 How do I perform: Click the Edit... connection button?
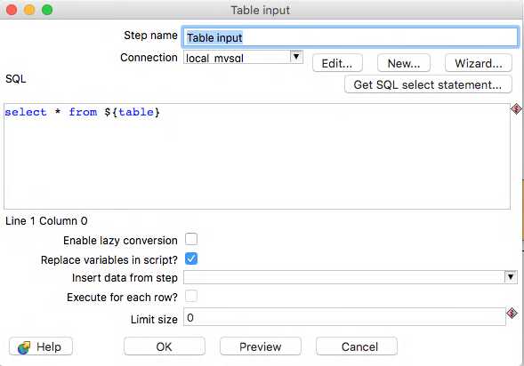click(x=337, y=63)
